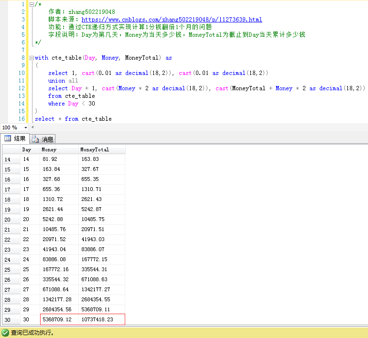Click the horizontal scrollbar left arrow in editor
The image size is (368, 338).
pos(33,127)
